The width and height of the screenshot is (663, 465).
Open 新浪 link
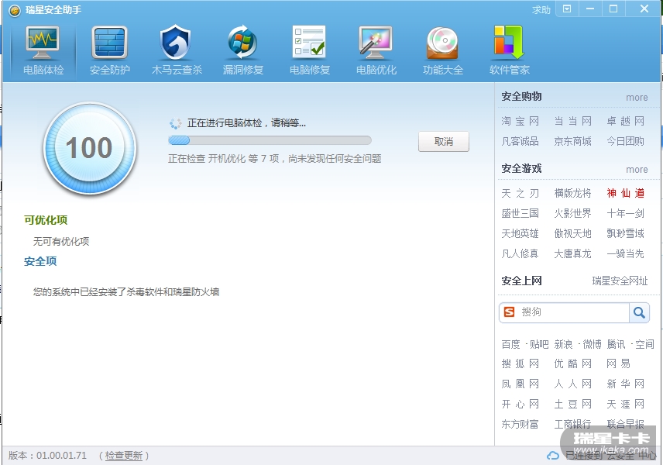(563, 344)
